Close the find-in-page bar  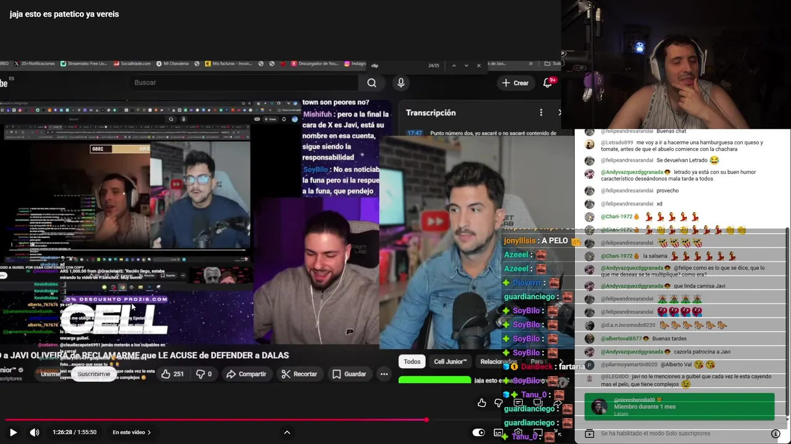pos(478,65)
